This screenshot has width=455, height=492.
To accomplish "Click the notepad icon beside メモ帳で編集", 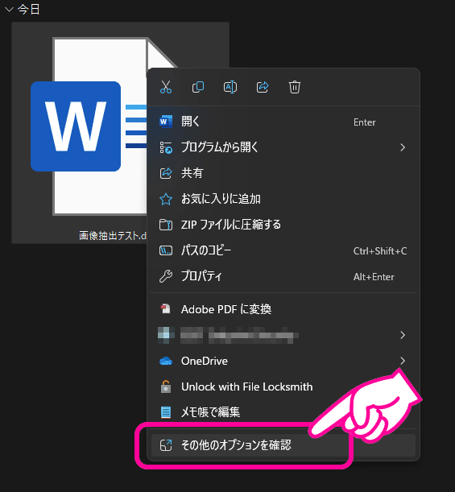I will click(166, 412).
